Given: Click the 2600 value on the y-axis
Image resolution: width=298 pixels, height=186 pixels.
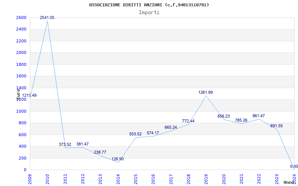Looking at the screenshot, I should 21,18.
